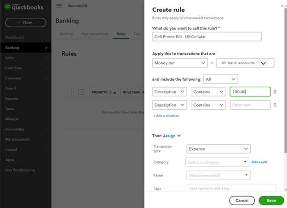Screen dimensions: 287x208
Task: Open the All bank accounts dropdown
Action: [x=245, y=63]
